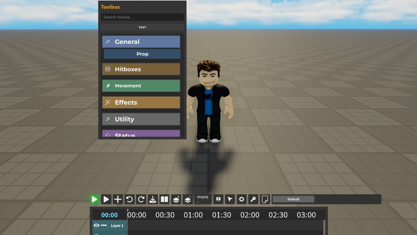Click the wrench icon beside General
417x235 pixels.
pyautogui.click(x=108, y=42)
